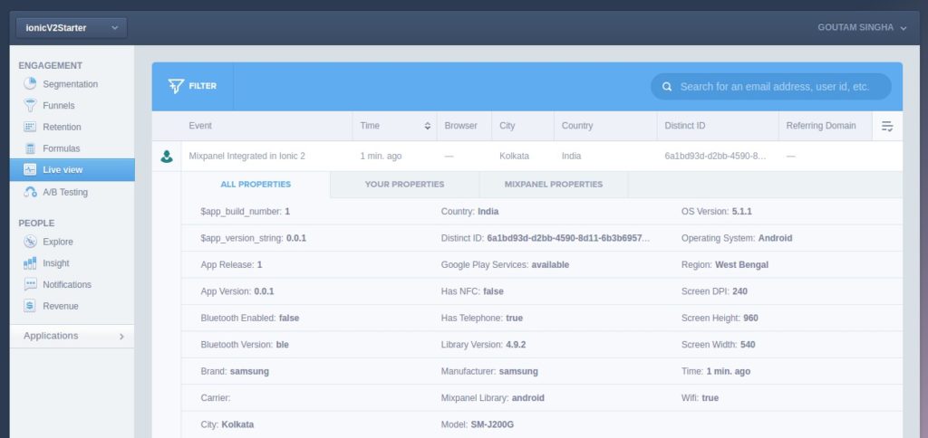928x438 pixels.
Task: Open the ionicV2Starter project dropdown
Action: tap(72, 28)
